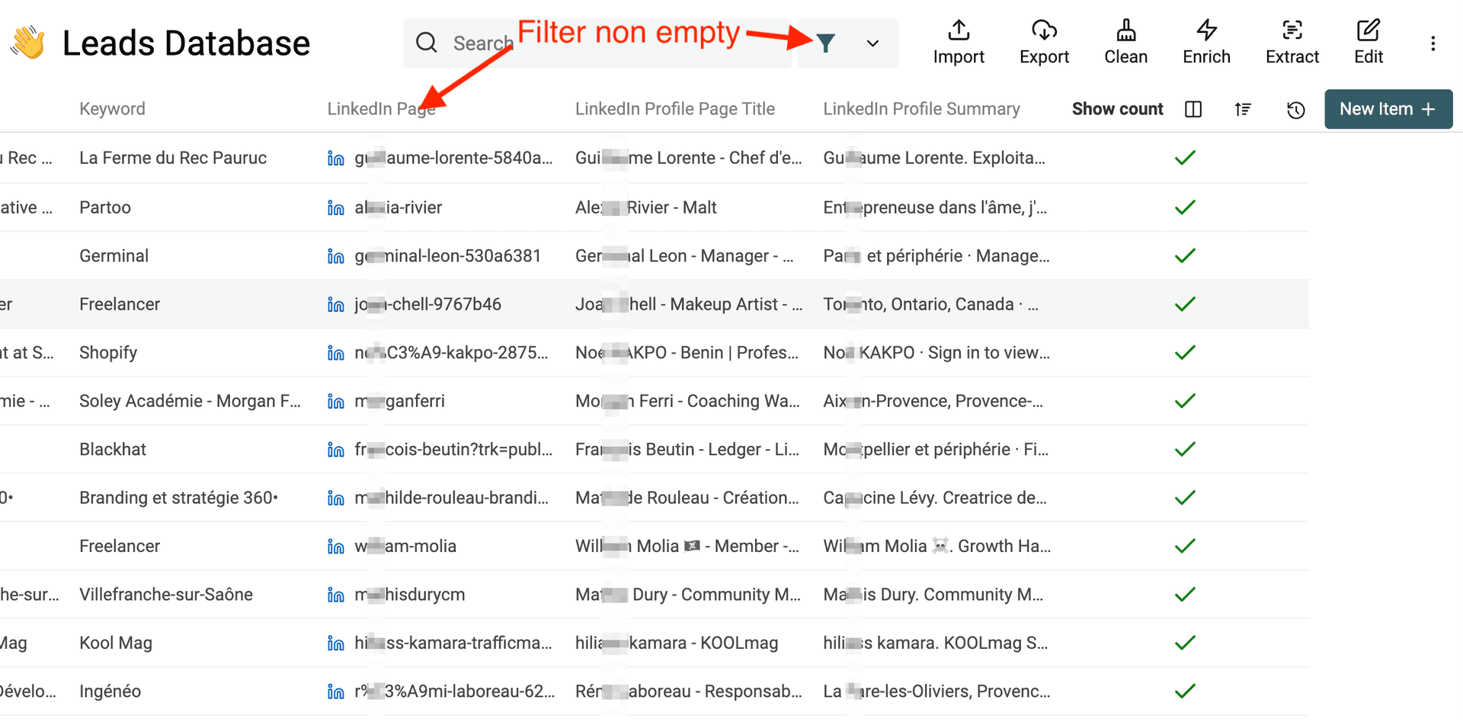Open the column layout icon
The width and height of the screenshot is (1463, 722).
click(x=1193, y=110)
